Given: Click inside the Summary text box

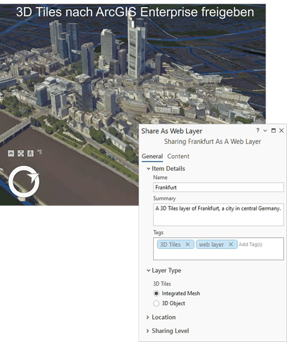Looking at the screenshot, I should point(218,215).
